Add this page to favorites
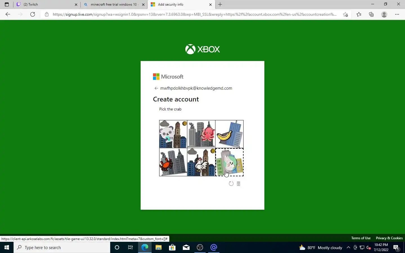Image resolution: width=405 pixels, height=253 pixels. coord(345,14)
